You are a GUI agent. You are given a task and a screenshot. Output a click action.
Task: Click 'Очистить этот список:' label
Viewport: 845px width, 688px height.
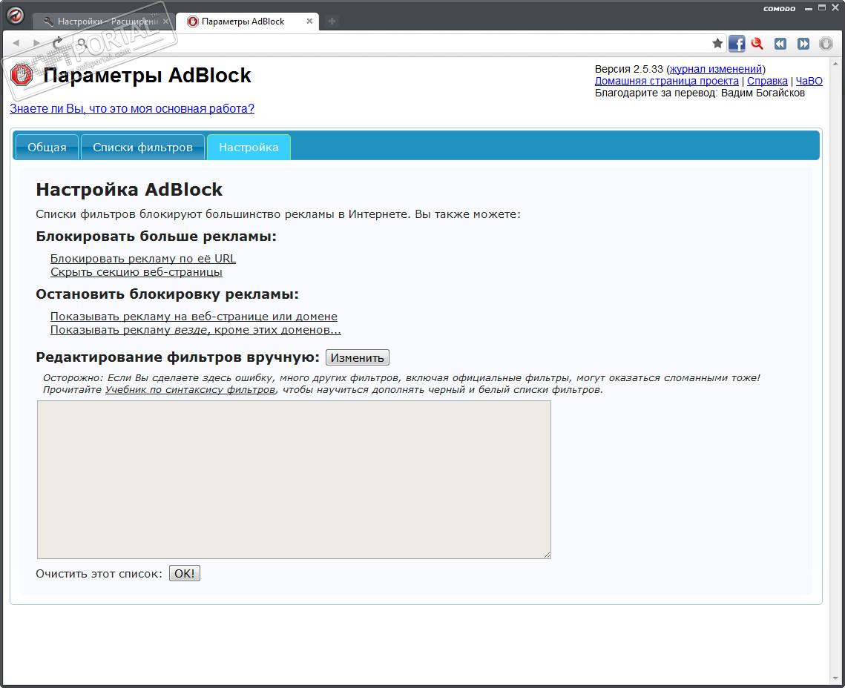(x=99, y=573)
